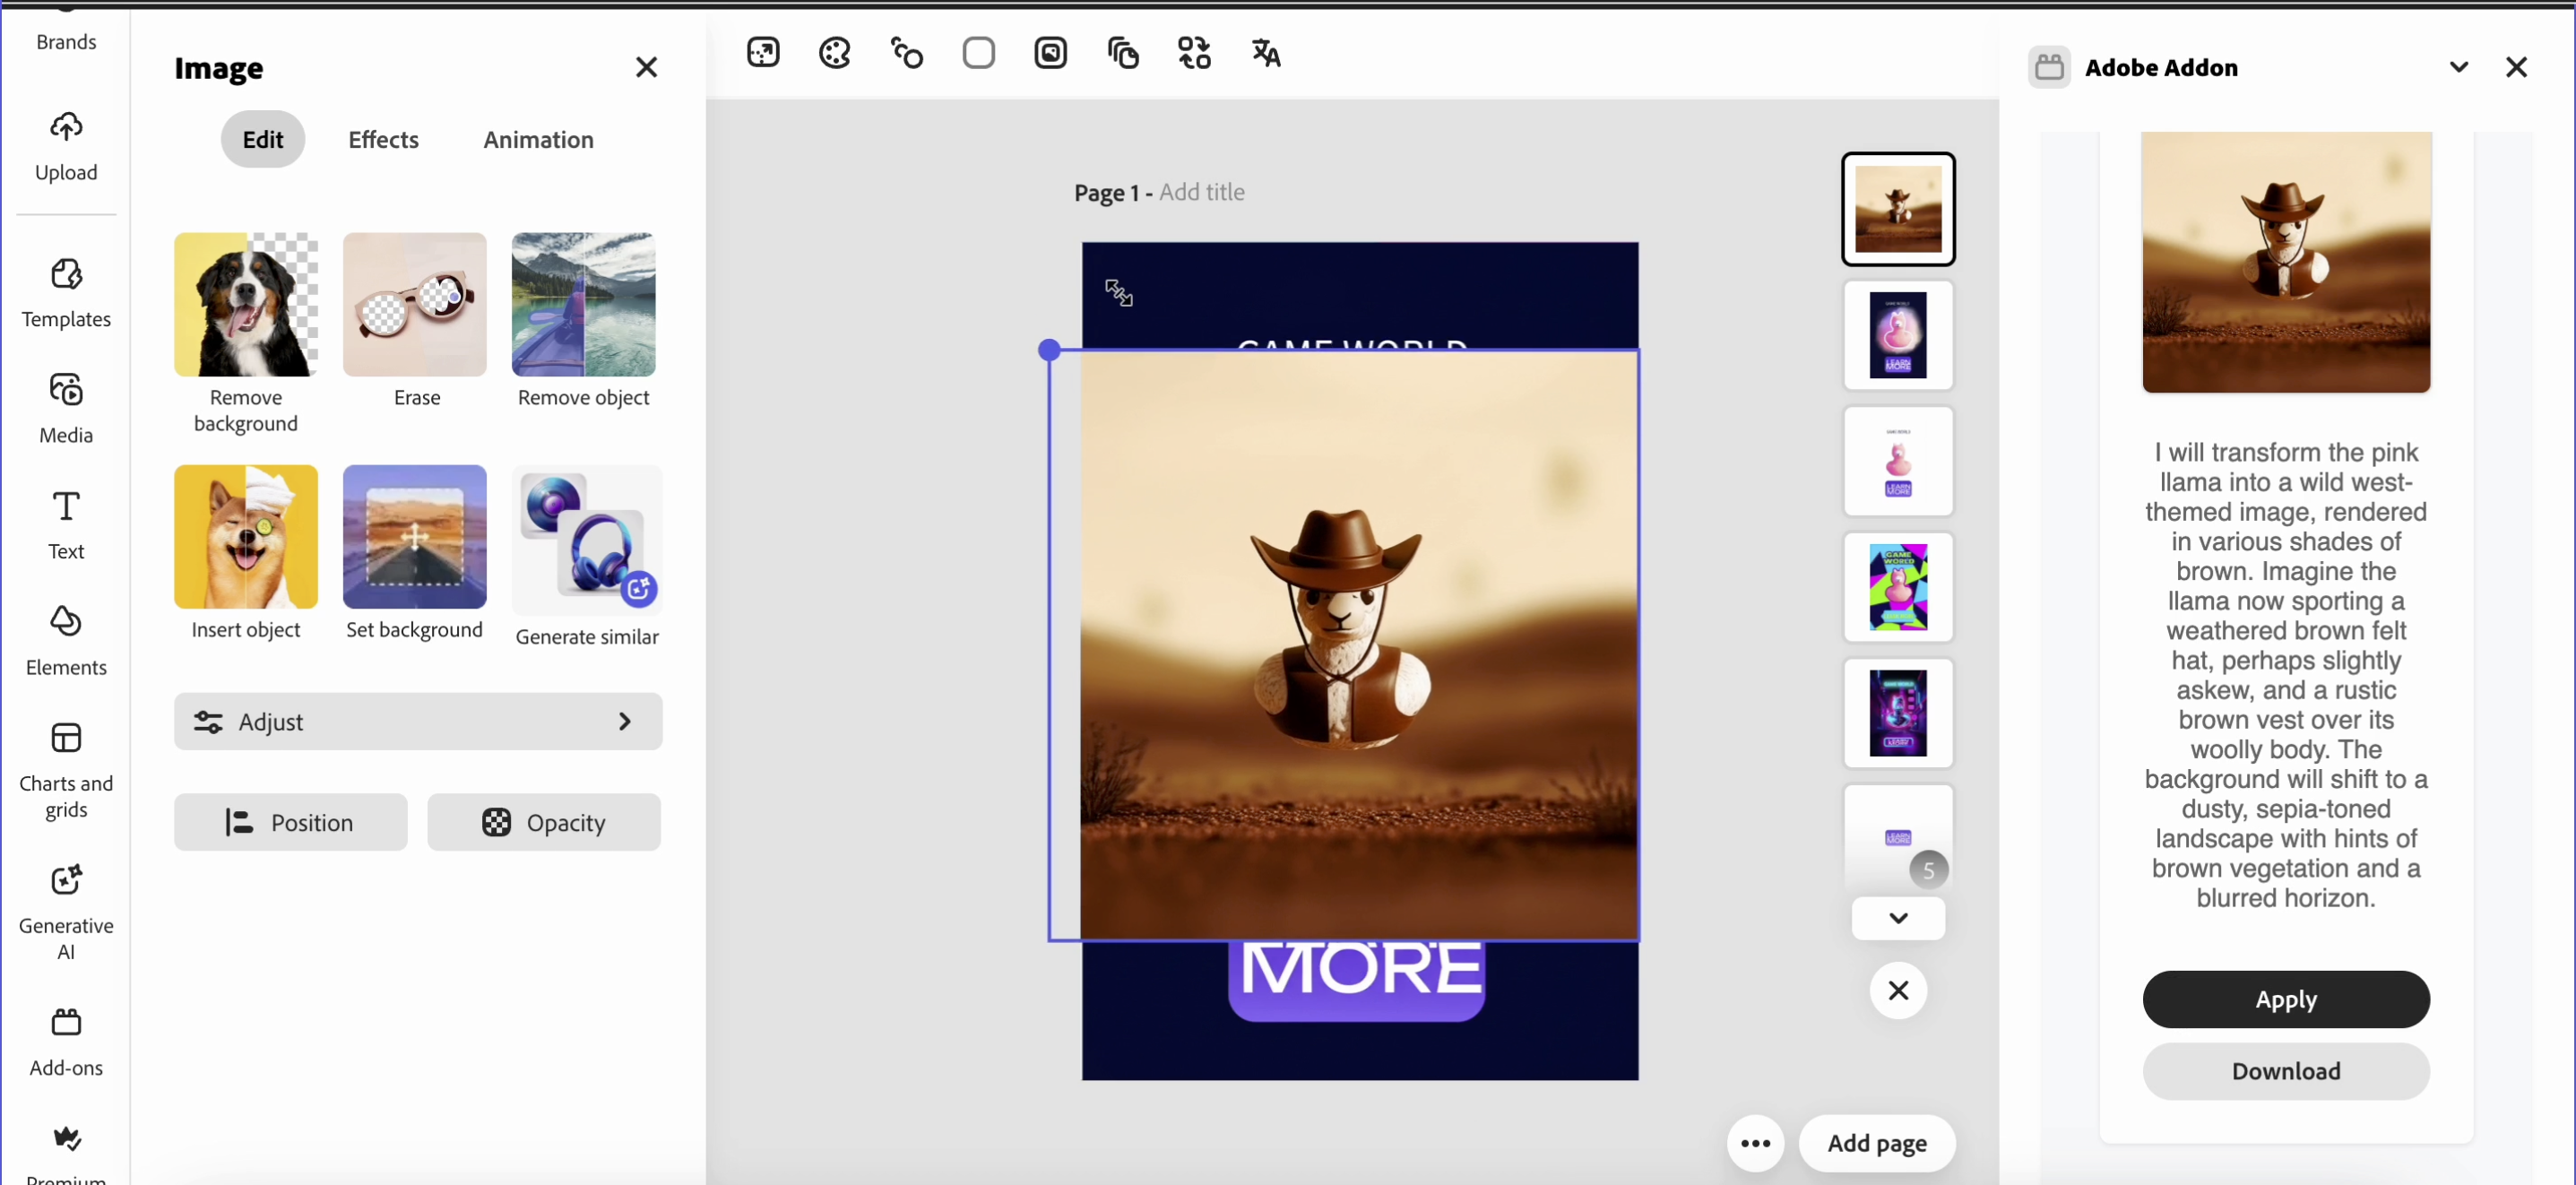Open the Add-ons sidebar icon

[x=66, y=1023]
